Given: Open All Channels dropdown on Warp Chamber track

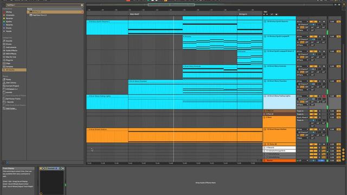Looking at the screenshot, I should pos(303,84).
